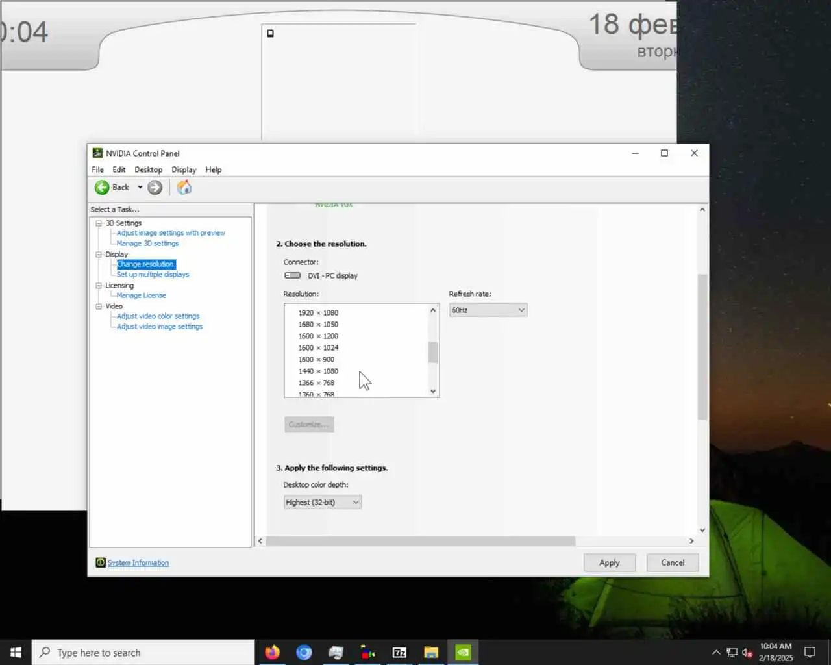Click the main pane horizontal scrollbar thumb
Image resolution: width=831 pixels, height=665 pixels.
click(x=421, y=541)
